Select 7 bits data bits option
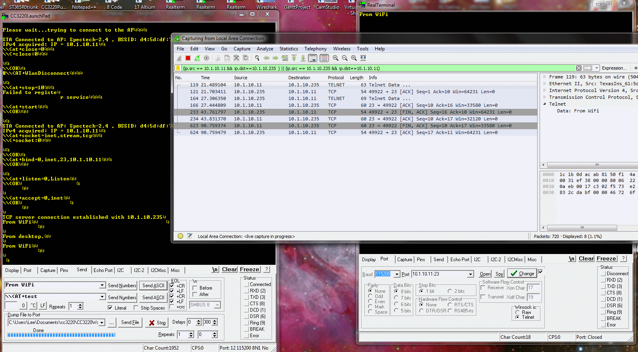The image size is (638, 352). click(x=396, y=298)
